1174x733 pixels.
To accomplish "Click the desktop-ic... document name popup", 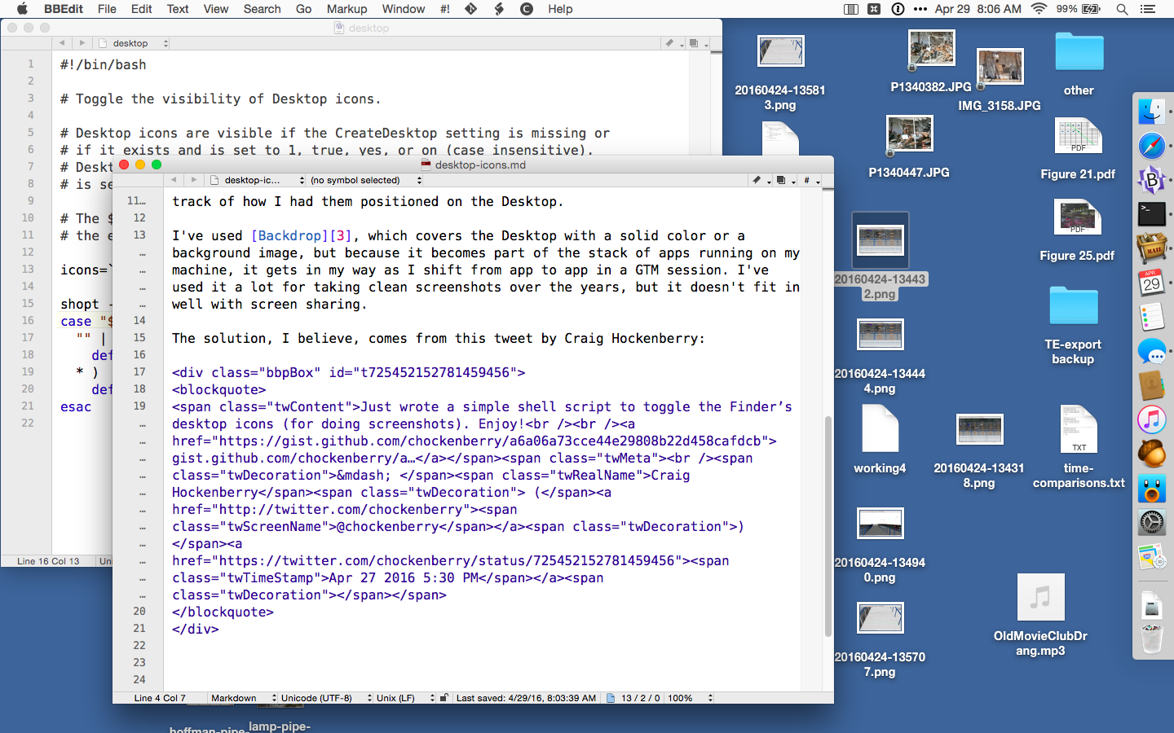I will [256, 180].
